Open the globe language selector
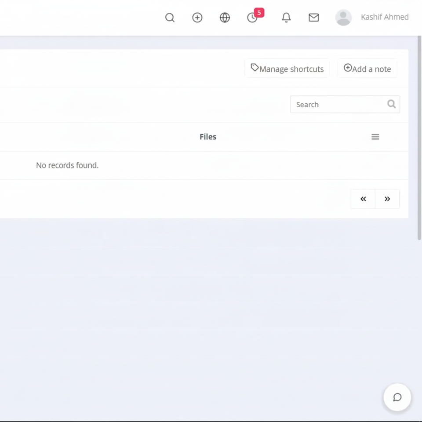Viewport: 422px width, 422px height. point(225,18)
